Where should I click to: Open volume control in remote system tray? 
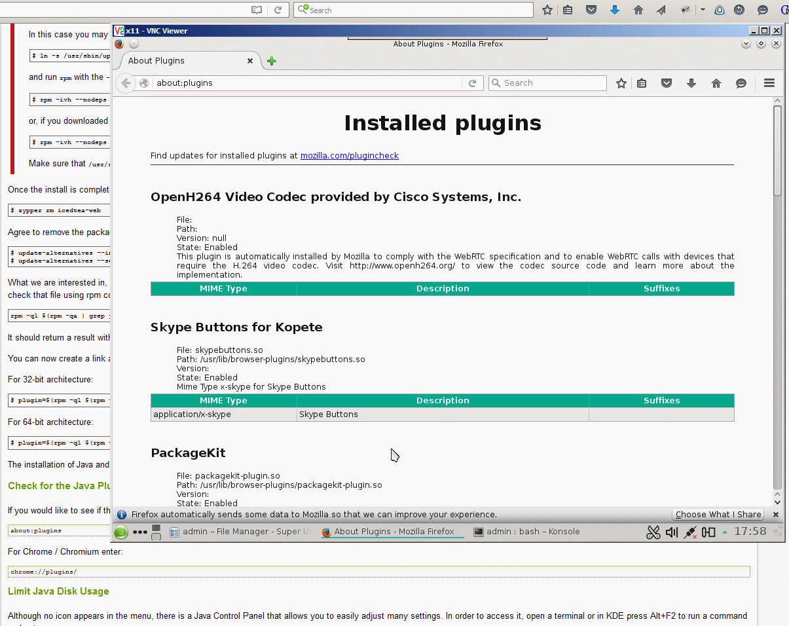(x=672, y=532)
